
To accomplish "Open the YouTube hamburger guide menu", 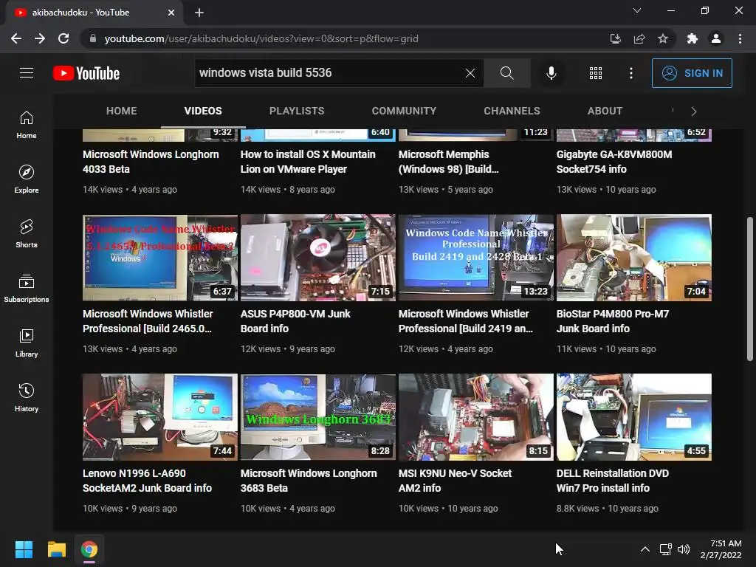I will pyautogui.click(x=27, y=73).
